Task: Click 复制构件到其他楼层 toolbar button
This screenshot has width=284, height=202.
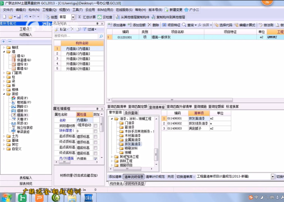Action: pyautogui.click(x=168, y=17)
